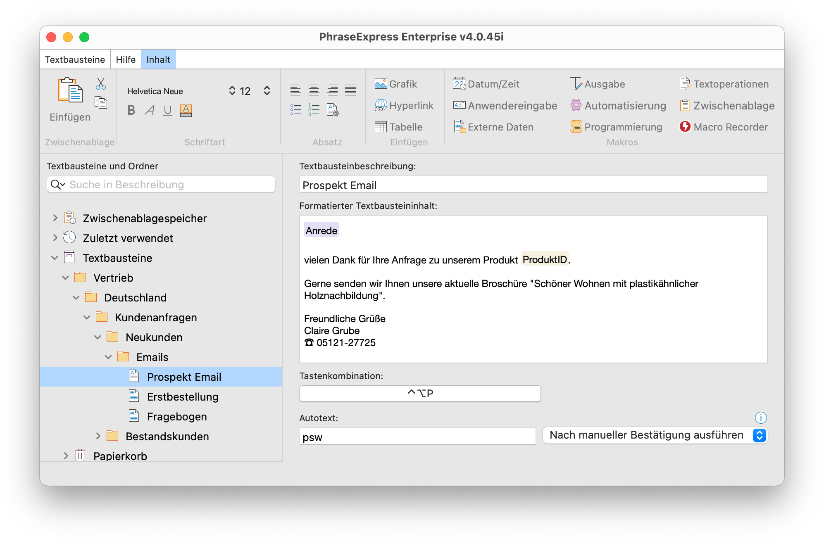Screen dimensions: 824x541
Task: Open the Anwendereingabe macro
Action: [505, 105]
